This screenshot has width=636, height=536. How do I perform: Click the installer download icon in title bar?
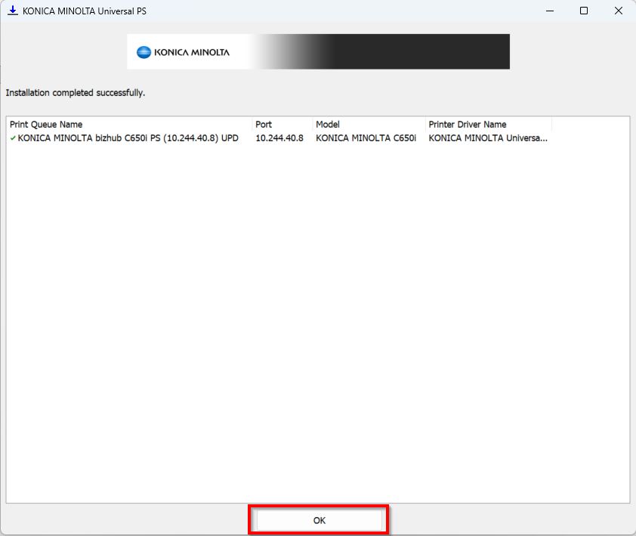[12, 11]
